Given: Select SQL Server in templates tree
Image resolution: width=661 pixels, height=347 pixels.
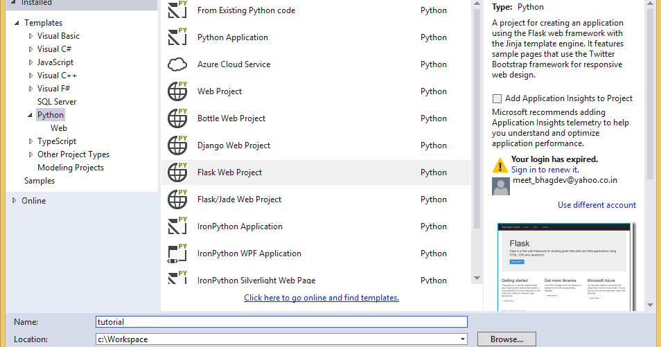Looking at the screenshot, I should (x=57, y=102).
